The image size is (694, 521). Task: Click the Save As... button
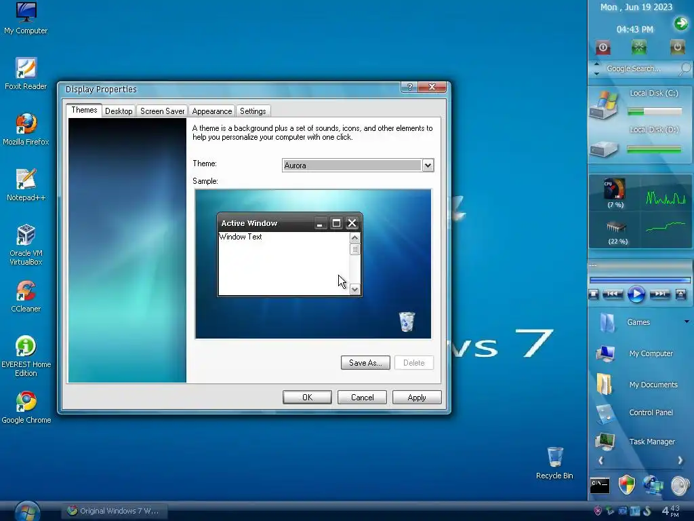pos(365,363)
